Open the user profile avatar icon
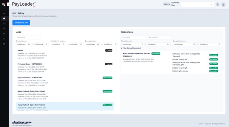The image size is (229, 127). click(x=223, y=4)
